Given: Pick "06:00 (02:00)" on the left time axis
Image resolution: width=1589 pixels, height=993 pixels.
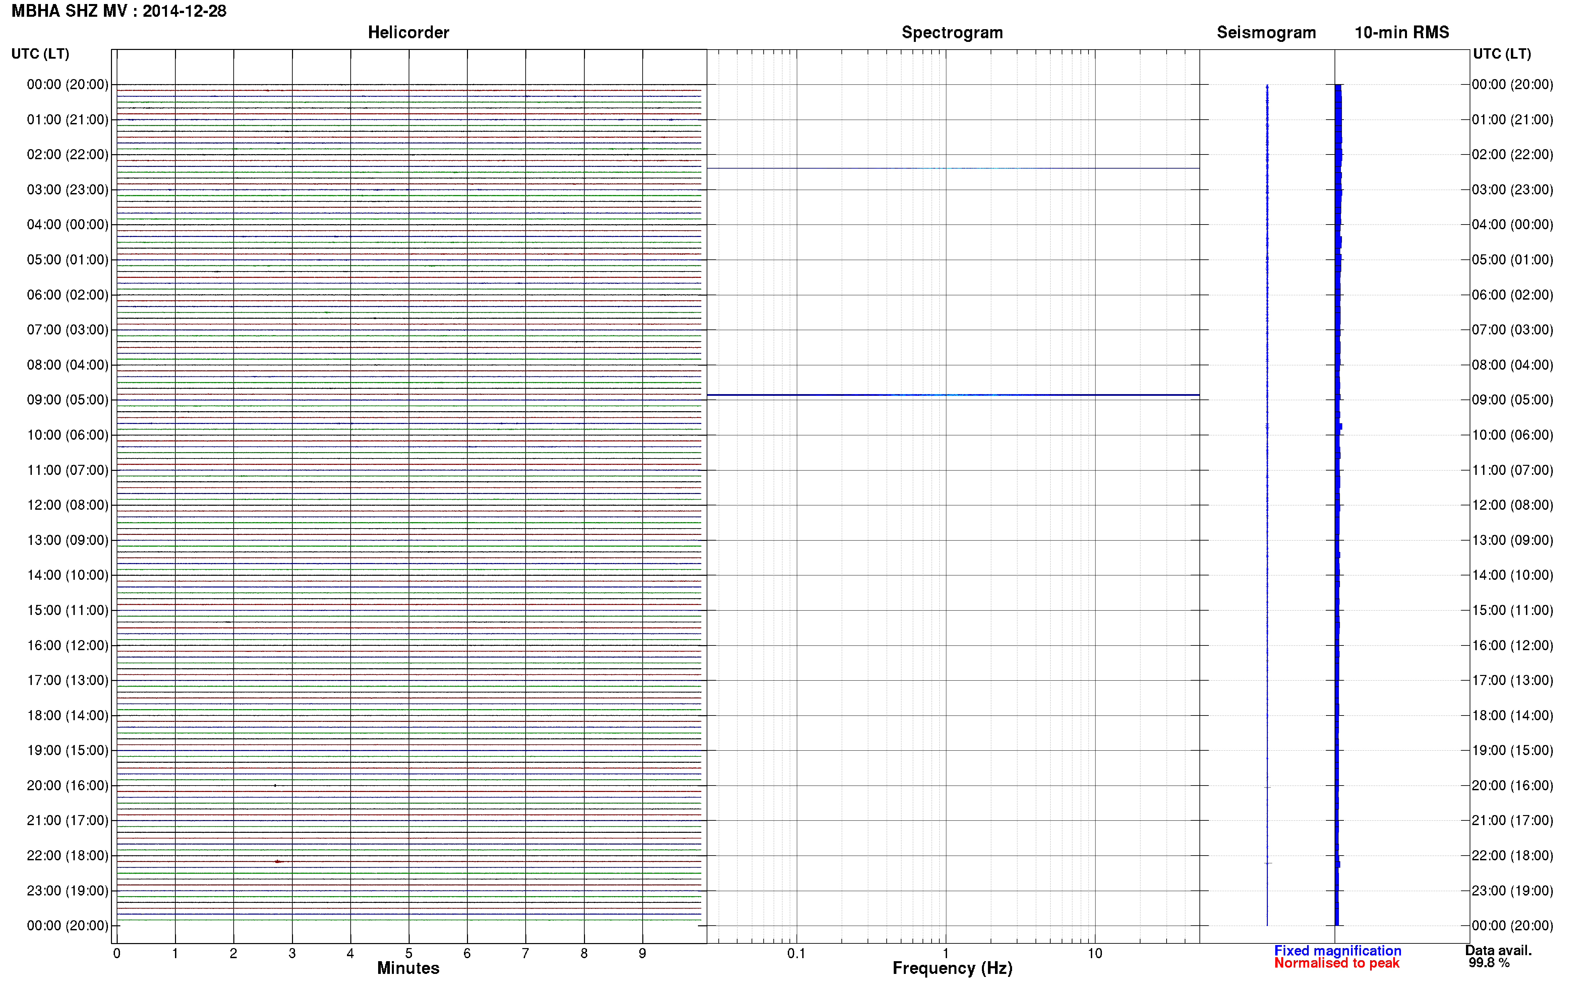Looking at the screenshot, I should click(x=68, y=295).
